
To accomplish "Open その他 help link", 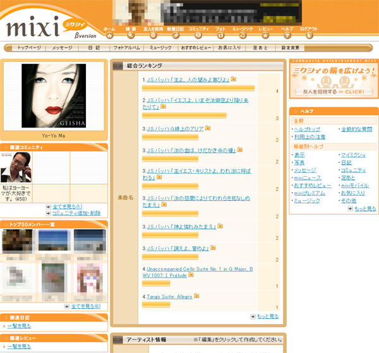I will [349, 201].
